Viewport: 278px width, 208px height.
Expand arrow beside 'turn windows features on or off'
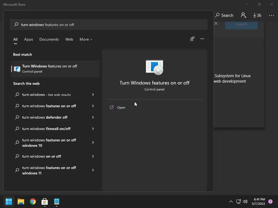[93, 106]
